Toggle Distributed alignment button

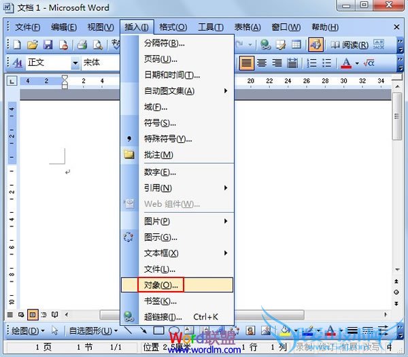tap(292, 63)
